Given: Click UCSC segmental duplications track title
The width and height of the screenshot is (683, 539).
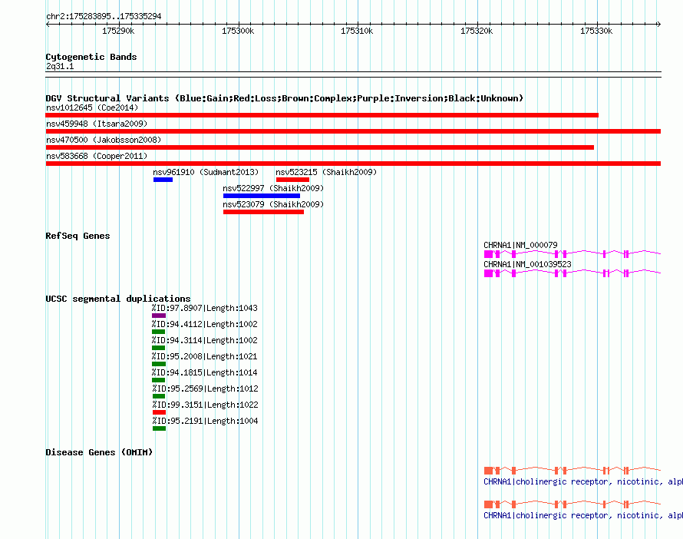Looking at the screenshot, I should tap(118, 299).
